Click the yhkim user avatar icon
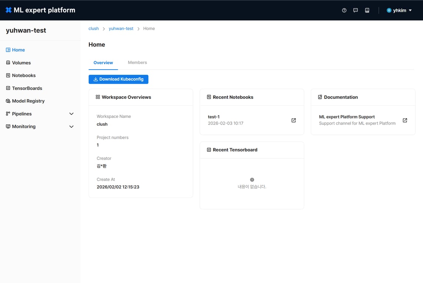 coord(389,10)
